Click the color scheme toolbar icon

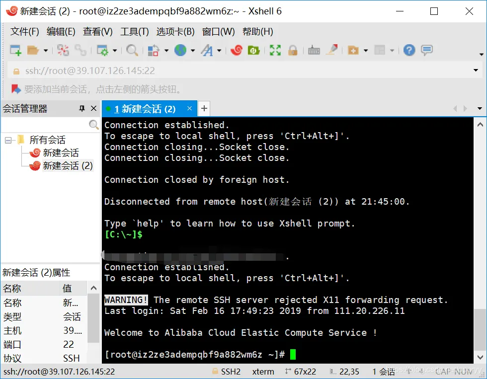click(x=154, y=50)
